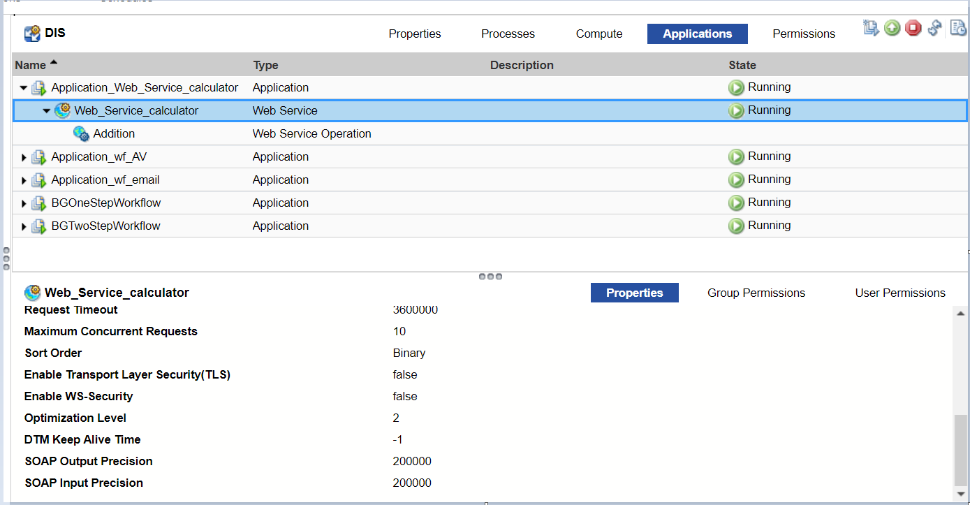Viewport: 970px width, 505px height.
Task: Collapse the Application_Web_Service_calculator tree node
Action: click(24, 88)
